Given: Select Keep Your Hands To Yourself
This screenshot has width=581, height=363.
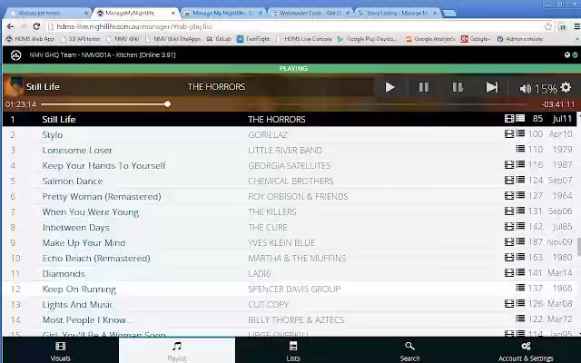Looking at the screenshot, I should 103,165.
